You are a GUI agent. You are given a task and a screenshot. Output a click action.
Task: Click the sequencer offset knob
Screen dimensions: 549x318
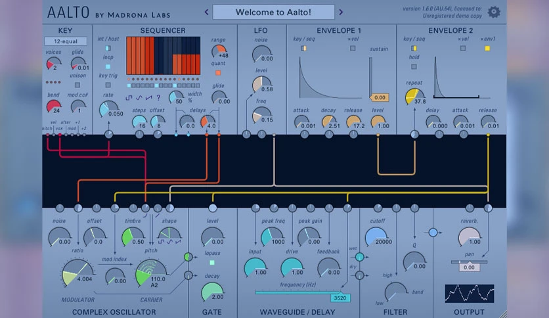pos(158,122)
